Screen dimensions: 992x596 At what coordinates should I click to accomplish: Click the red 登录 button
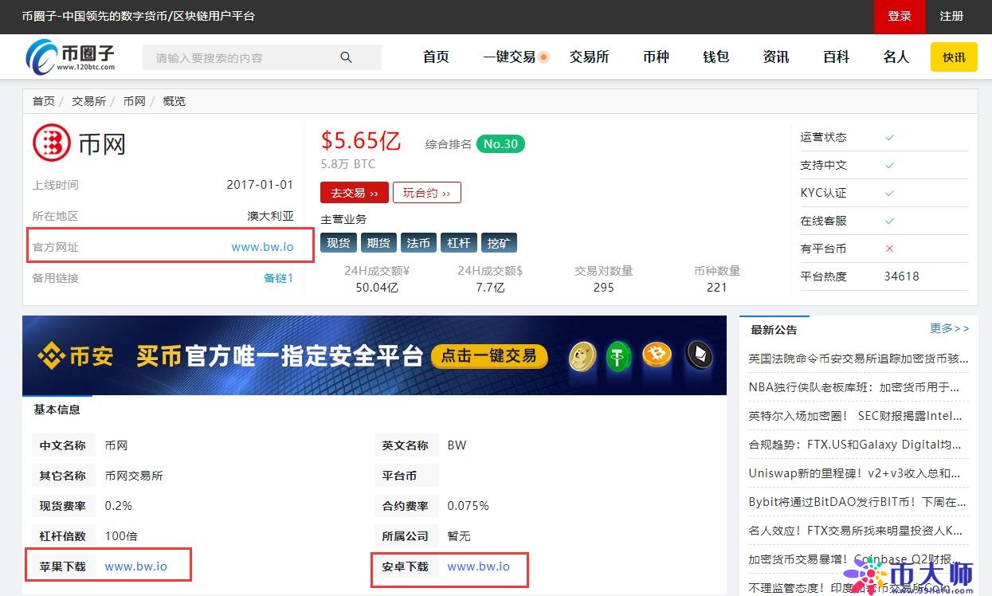point(900,17)
